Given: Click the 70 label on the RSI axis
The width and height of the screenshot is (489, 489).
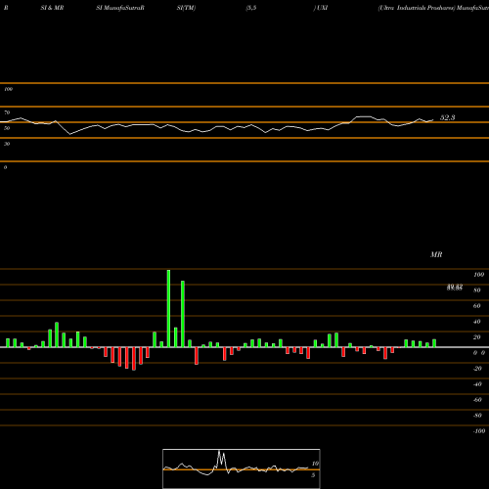Looking at the screenshot, I should (7, 112).
